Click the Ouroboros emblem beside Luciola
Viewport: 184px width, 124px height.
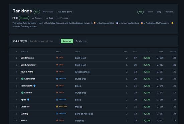22,93
